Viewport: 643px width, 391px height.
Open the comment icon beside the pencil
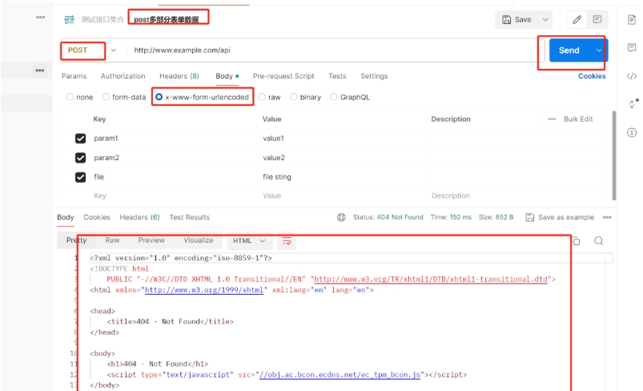[x=597, y=19]
